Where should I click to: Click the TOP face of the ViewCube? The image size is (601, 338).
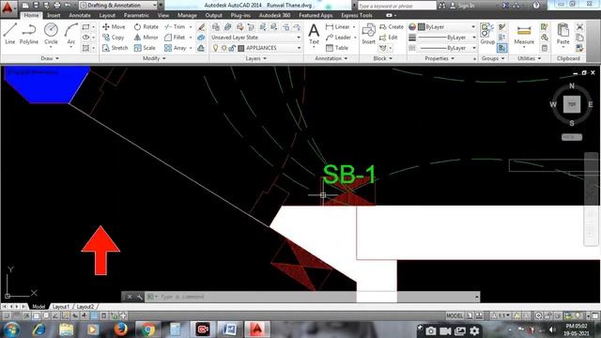[572, 104]
